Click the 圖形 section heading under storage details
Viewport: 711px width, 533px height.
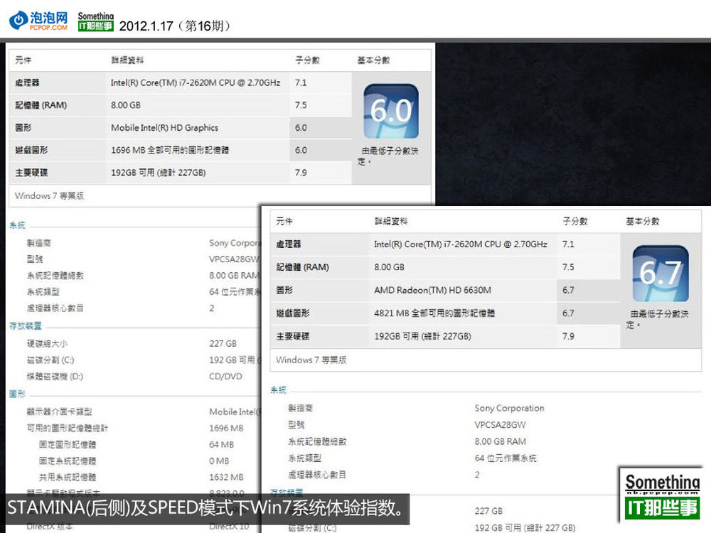(17, 394)
